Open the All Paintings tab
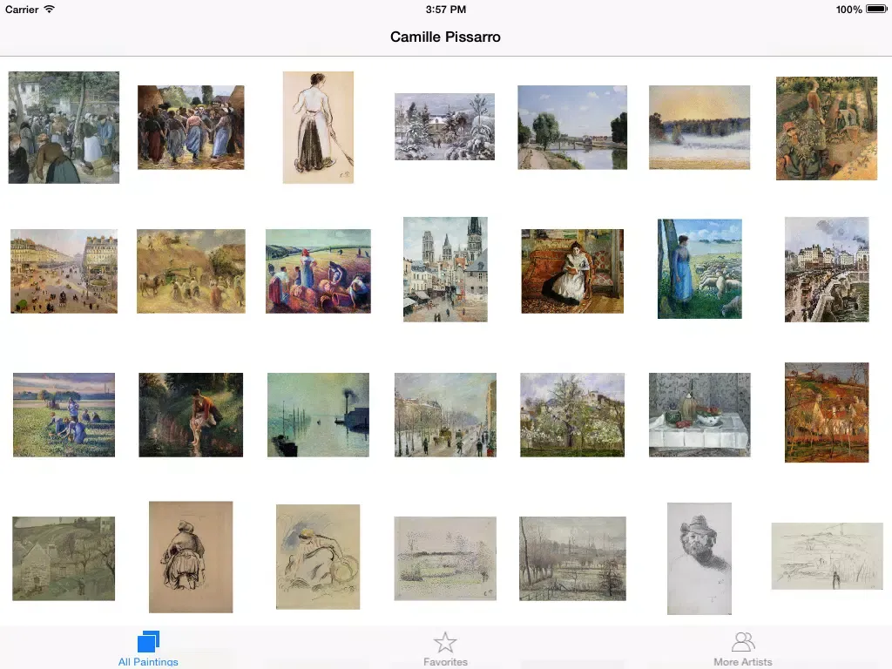 point(148,648)
